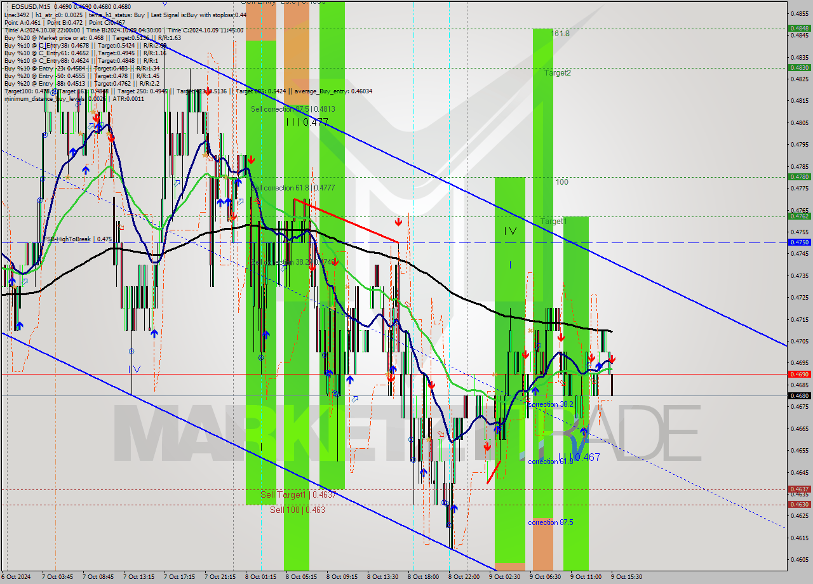Click '8 Oct 13:30' on the time axis
This screenshot has height=584, width=813.
point(382,577)
